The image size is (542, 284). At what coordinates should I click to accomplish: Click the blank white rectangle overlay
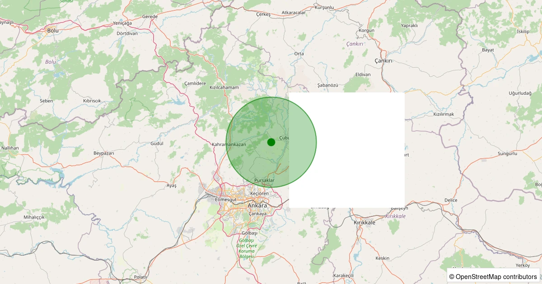(346, 150)
